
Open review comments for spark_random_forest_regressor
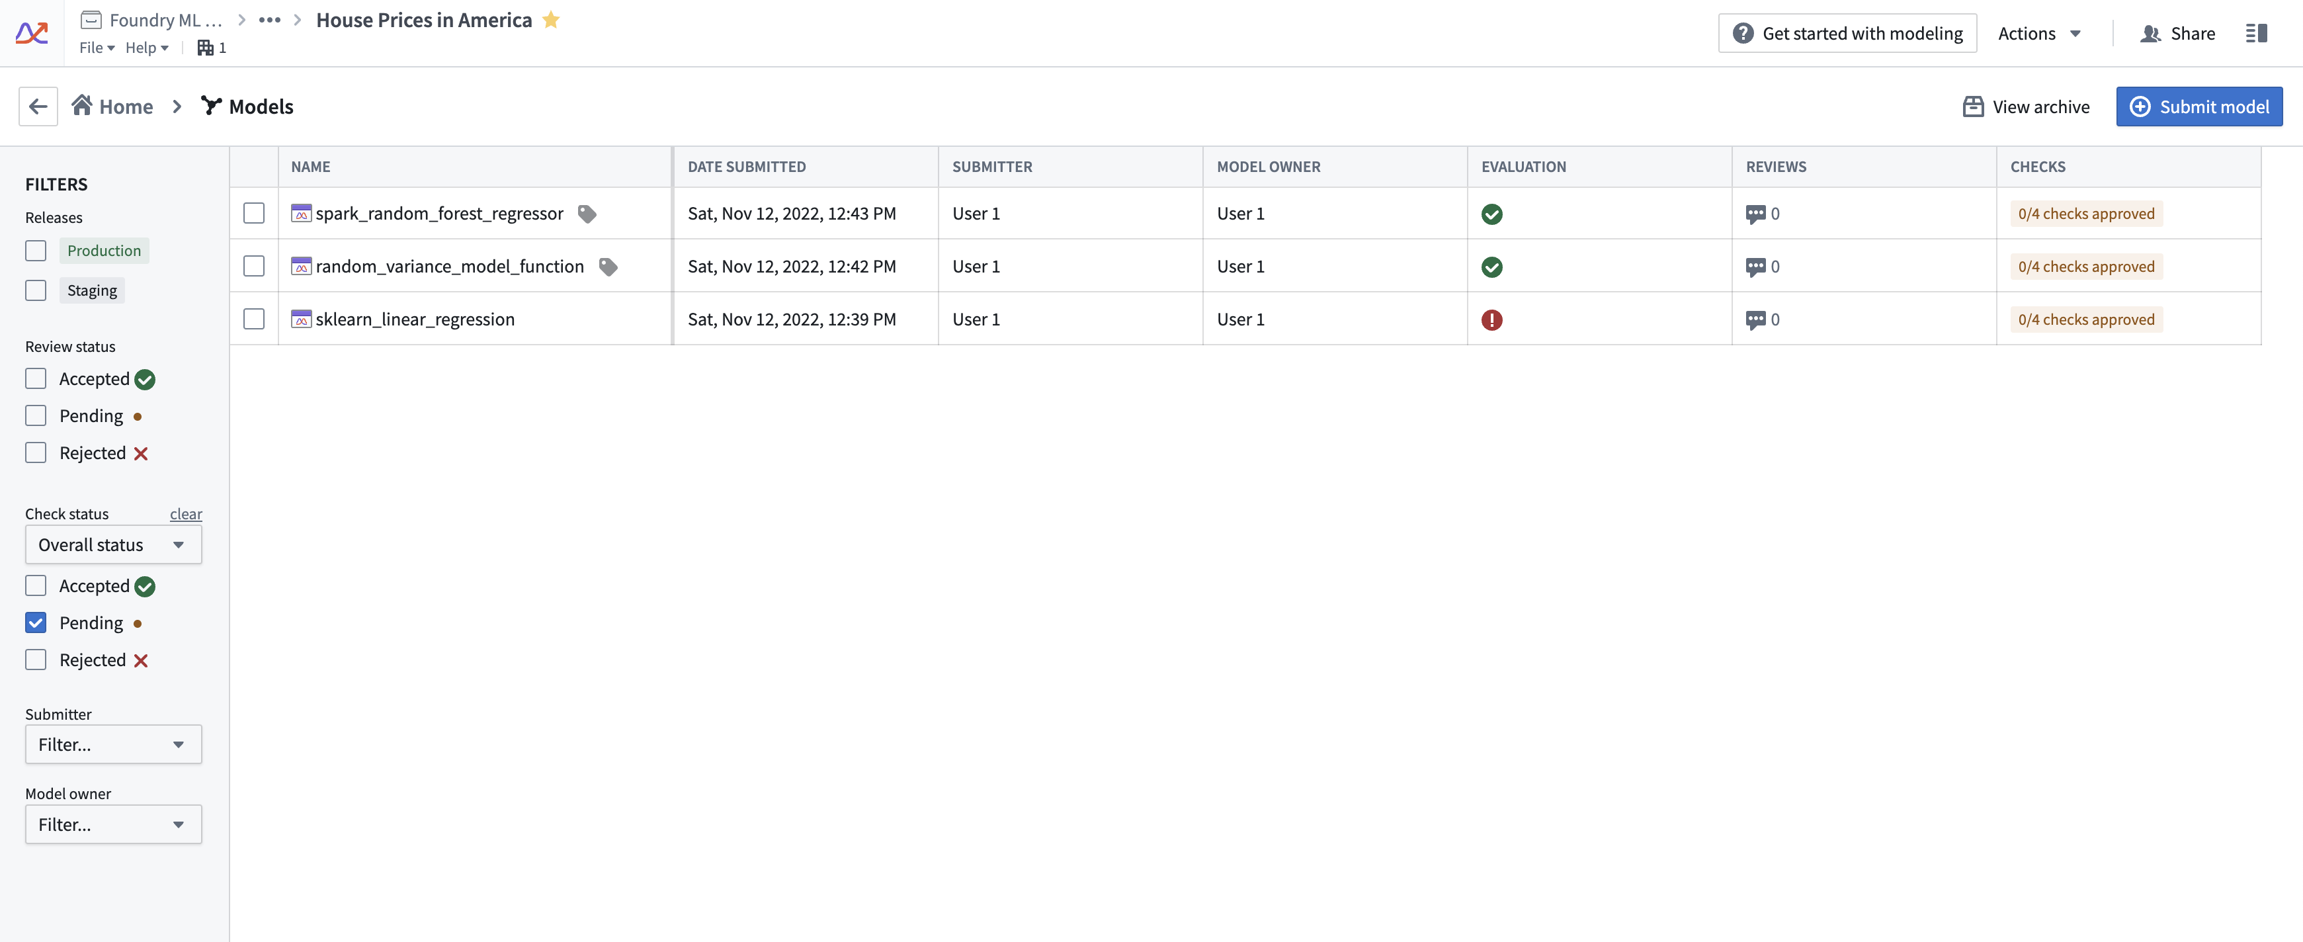(1762, 214)
